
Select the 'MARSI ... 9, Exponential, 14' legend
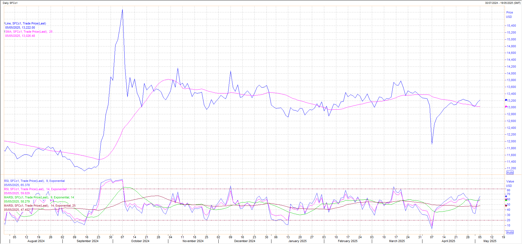tap(39, 197)
